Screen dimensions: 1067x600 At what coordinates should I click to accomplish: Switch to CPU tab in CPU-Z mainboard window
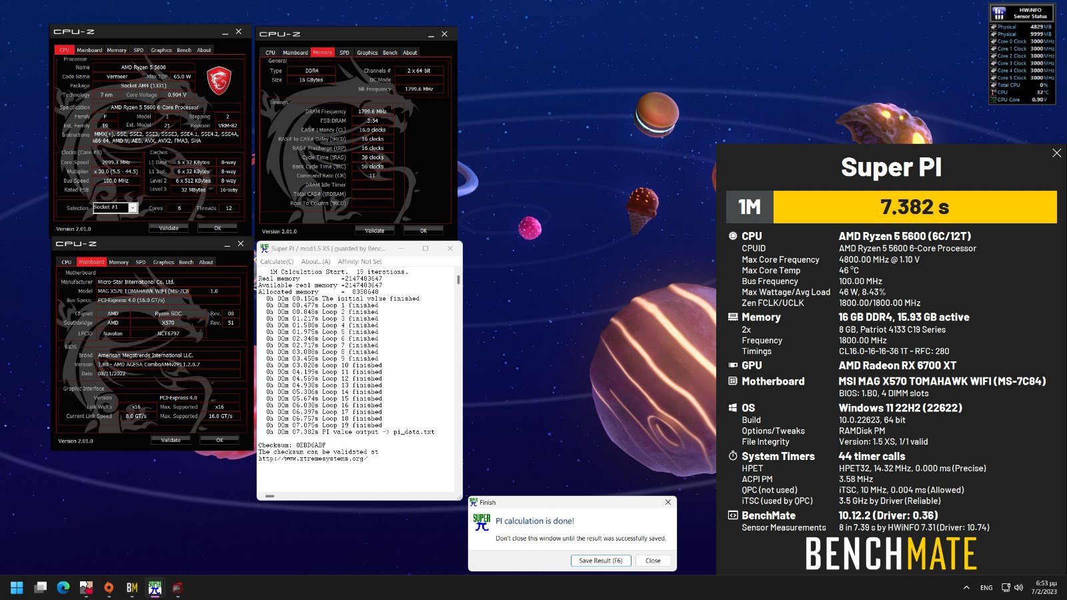click(x=67, y=262)
